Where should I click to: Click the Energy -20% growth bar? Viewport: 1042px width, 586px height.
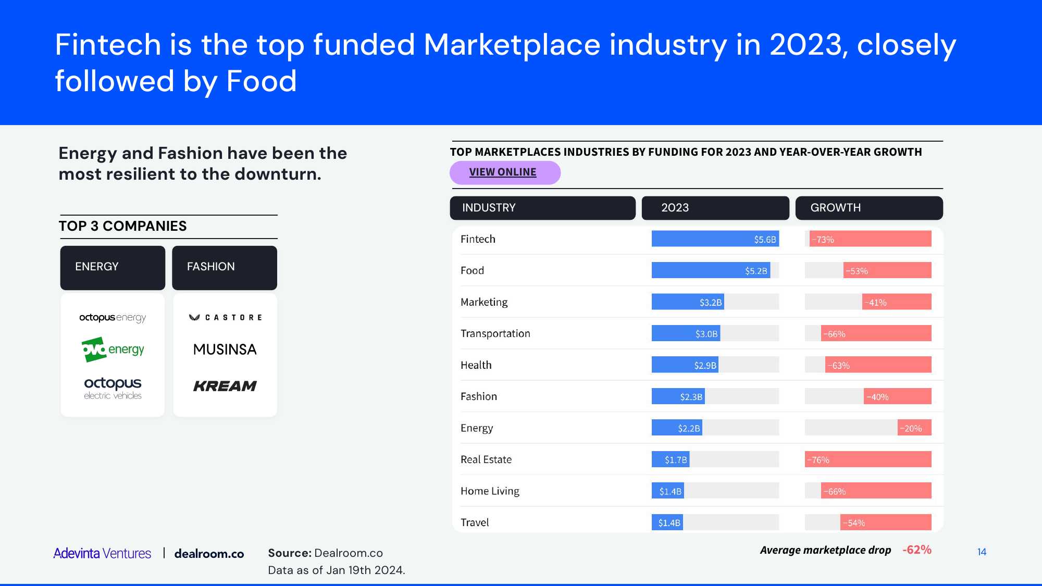(914, 428)
